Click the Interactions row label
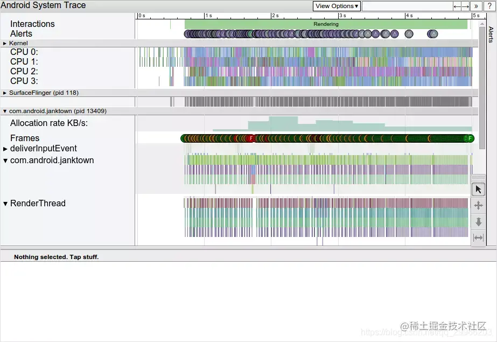 click(32, 24)
